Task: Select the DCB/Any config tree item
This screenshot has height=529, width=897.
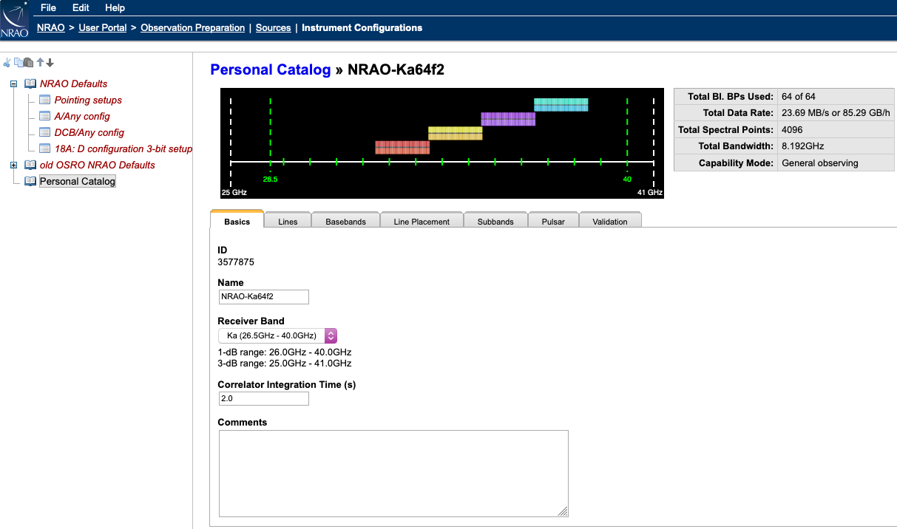Action: pos(89,132)
